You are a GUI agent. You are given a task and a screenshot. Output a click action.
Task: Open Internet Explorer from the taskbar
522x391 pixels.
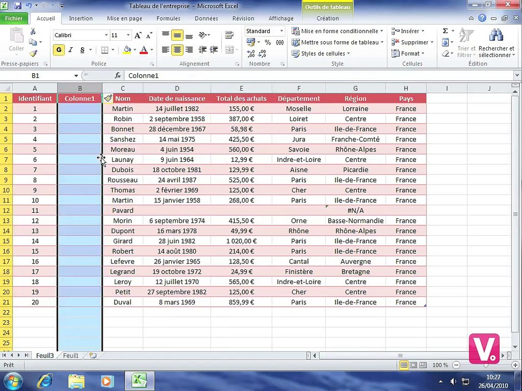pyautogui.click(x=45, y=381)
